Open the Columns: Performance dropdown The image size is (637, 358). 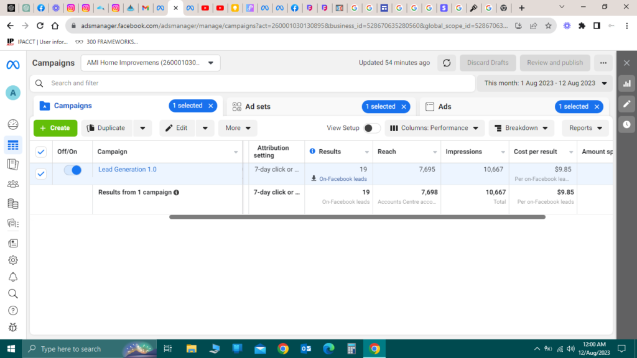[435, 128]
